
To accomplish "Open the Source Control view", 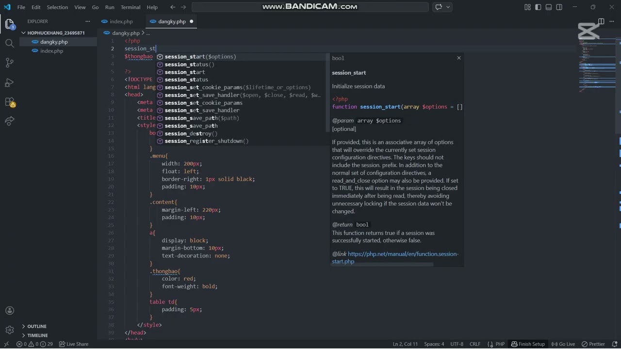I will (9, 63).
